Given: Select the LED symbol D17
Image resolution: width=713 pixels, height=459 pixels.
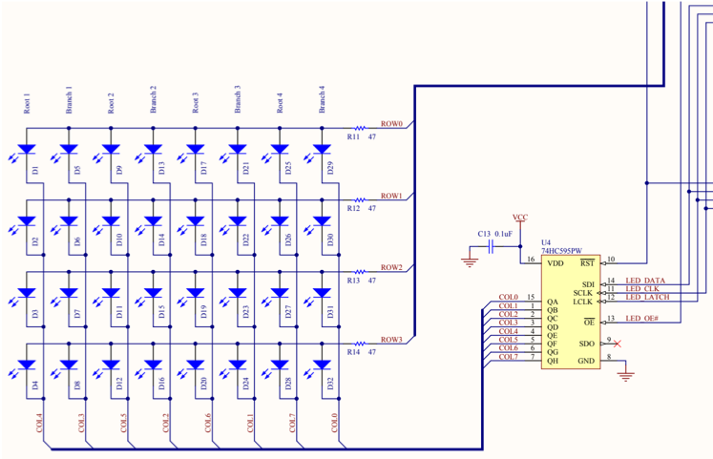Looking at the screenshot, I should [196, 150].
